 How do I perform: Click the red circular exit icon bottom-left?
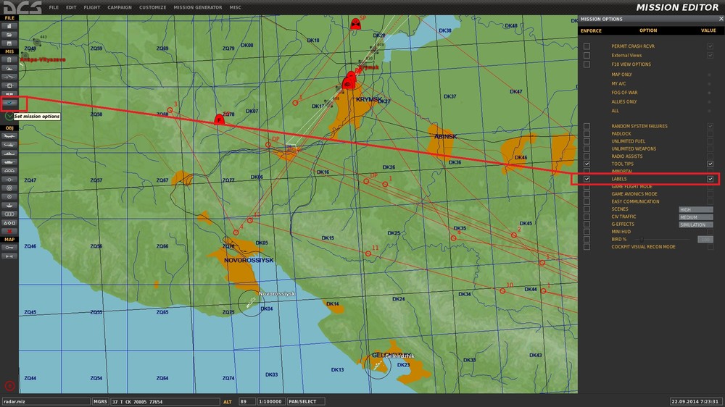(x=9, y=386)
